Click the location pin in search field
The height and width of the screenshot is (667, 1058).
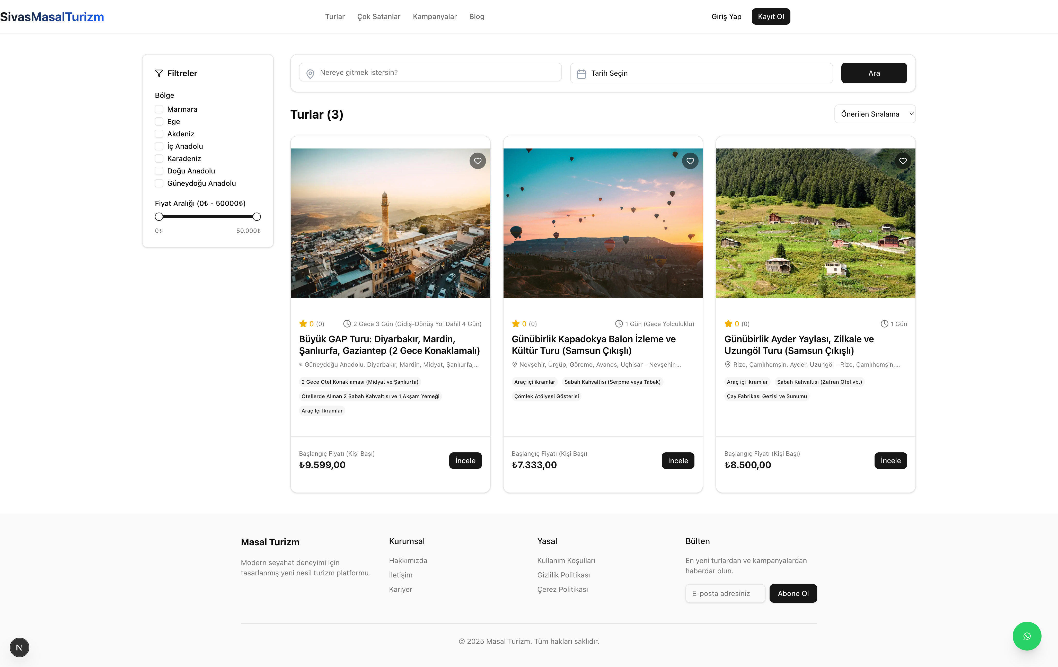[x=310, y=74]
